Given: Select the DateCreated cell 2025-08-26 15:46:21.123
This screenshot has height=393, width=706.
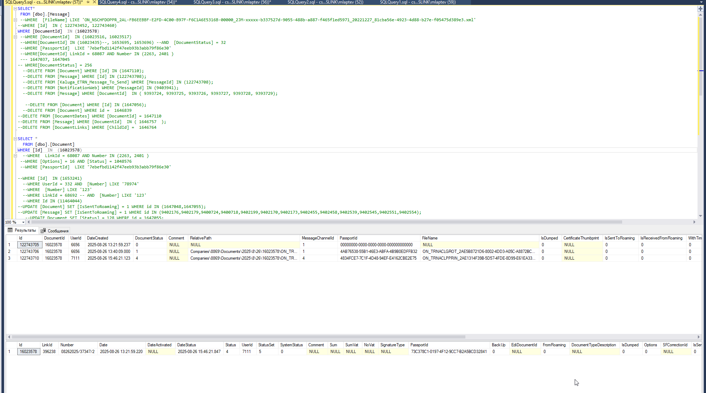Looking at the screenshot, I should 109,258.
